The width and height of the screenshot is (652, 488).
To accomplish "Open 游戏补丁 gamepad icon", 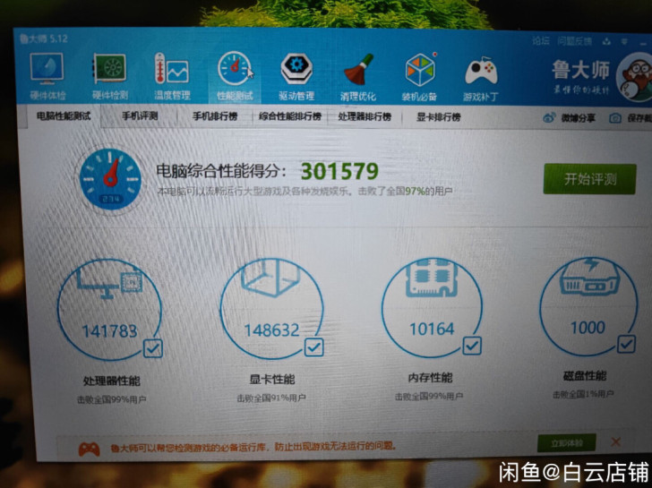I will coord(481,78).
